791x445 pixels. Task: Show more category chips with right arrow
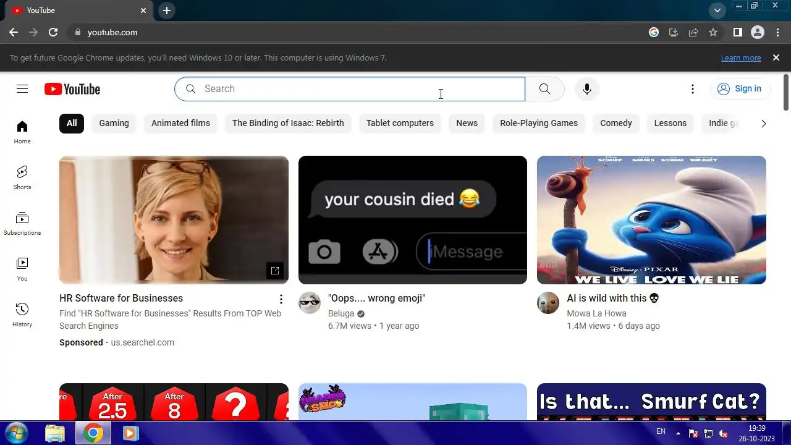(x=763, y=124)
